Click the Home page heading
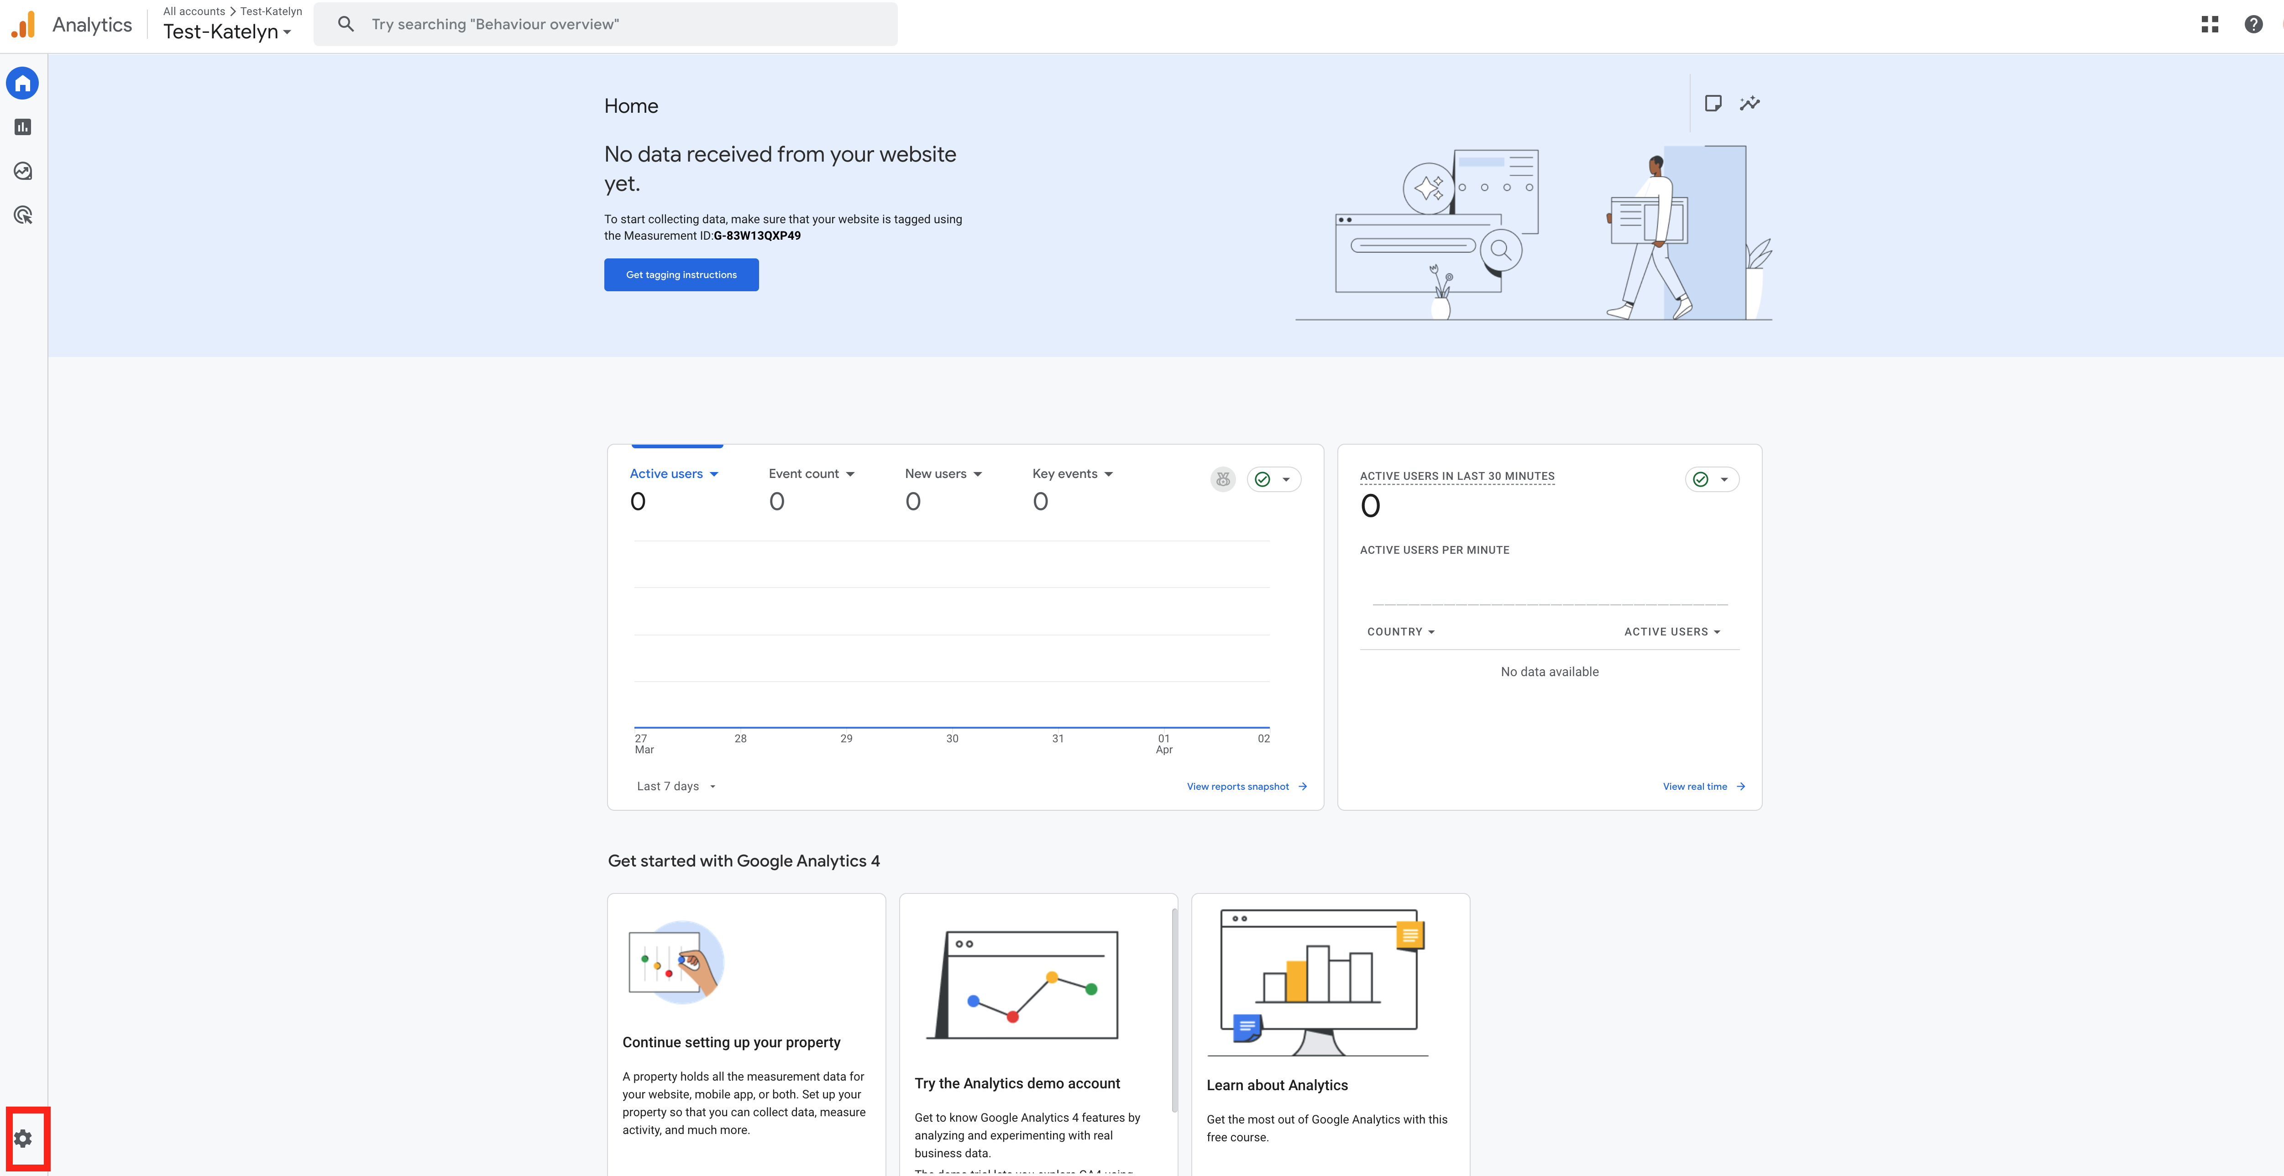Image resolution: width=2284 pixels, height=1176 pixels. 631,106
